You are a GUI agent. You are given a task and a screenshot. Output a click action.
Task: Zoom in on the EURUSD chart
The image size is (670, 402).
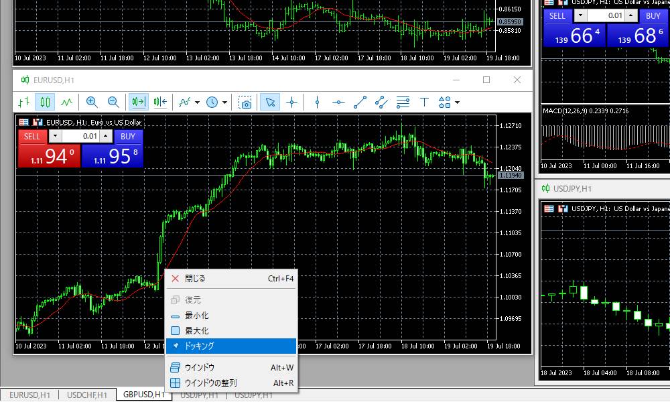[92, 102]
